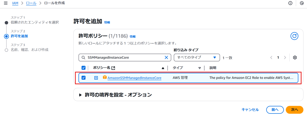Expand AmazonSSMManagedInstanceCore policy details plus icon

pyautogui.click(x=96, y=78)
